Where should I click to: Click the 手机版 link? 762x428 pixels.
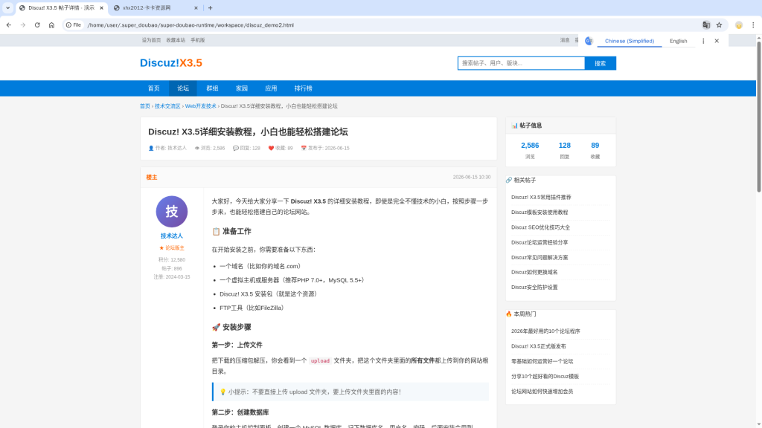(x=197, y=40)
